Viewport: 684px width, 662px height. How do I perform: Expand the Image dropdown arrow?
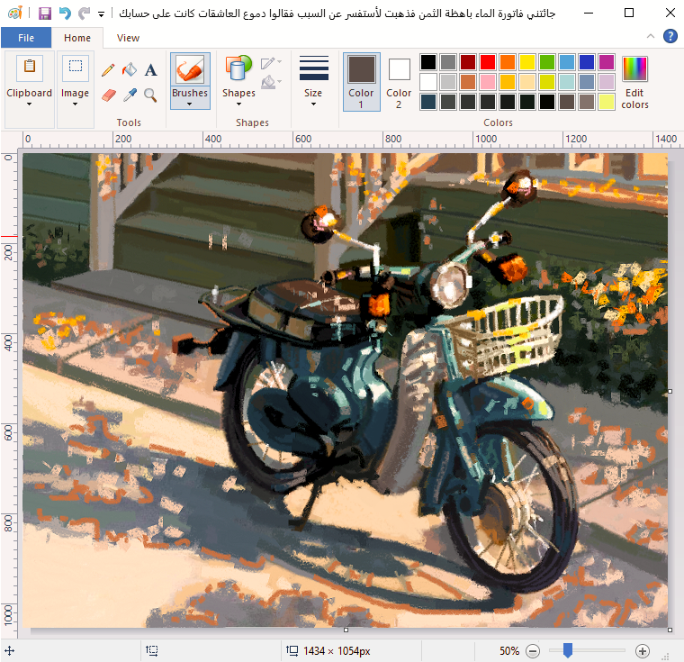click(x=75, y=104)
